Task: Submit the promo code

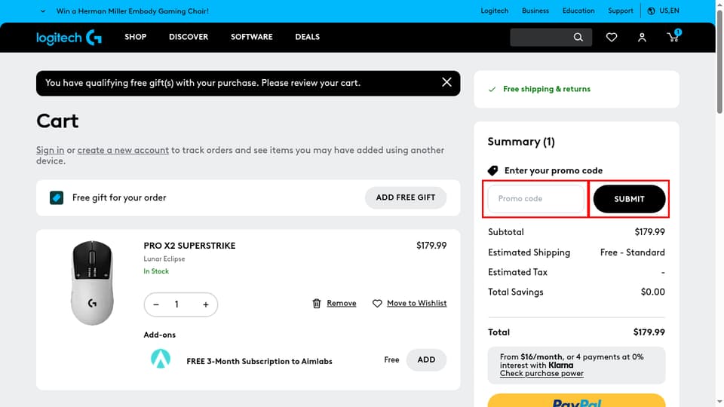Action: coord(629,199)
